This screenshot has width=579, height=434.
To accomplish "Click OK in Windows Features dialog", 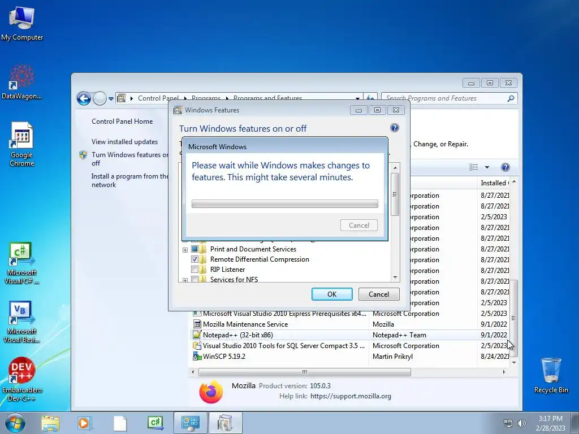I will click(332, 294).
